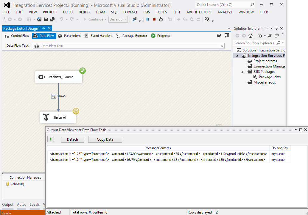Click the Continue button
Viewport: 308px width, 215px height.
[93, 19]
